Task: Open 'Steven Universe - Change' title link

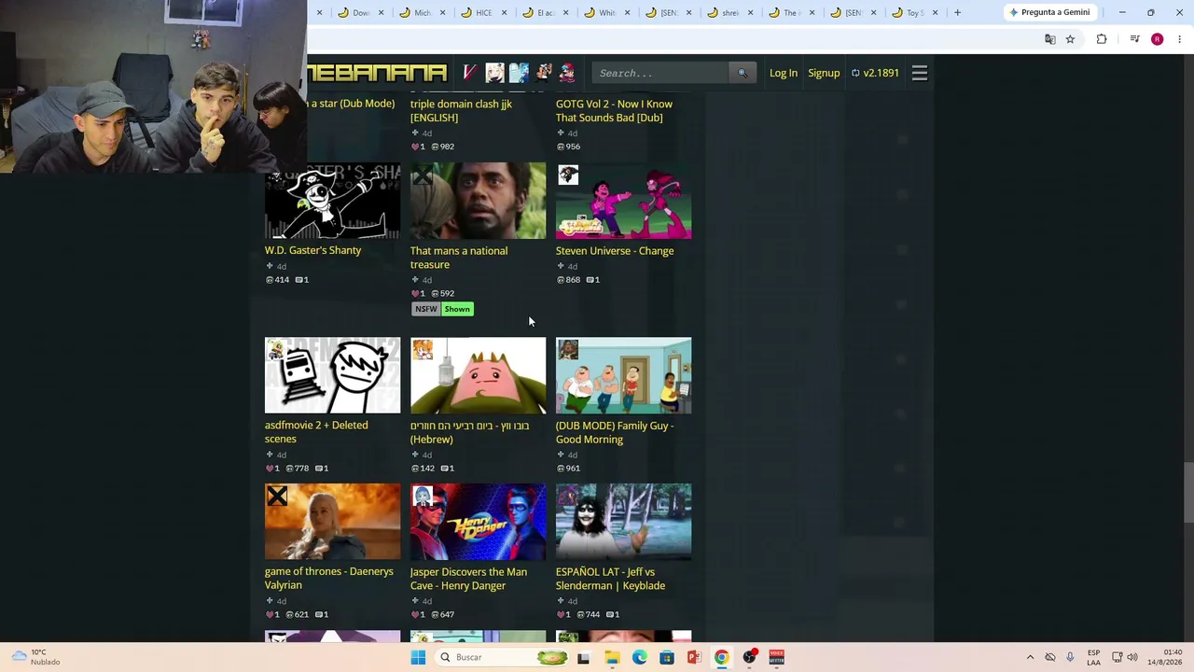Action: click(x=615, y=251)
